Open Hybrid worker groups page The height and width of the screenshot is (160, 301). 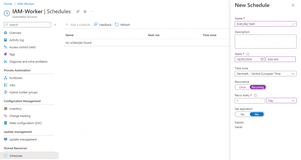pos(23,92)
